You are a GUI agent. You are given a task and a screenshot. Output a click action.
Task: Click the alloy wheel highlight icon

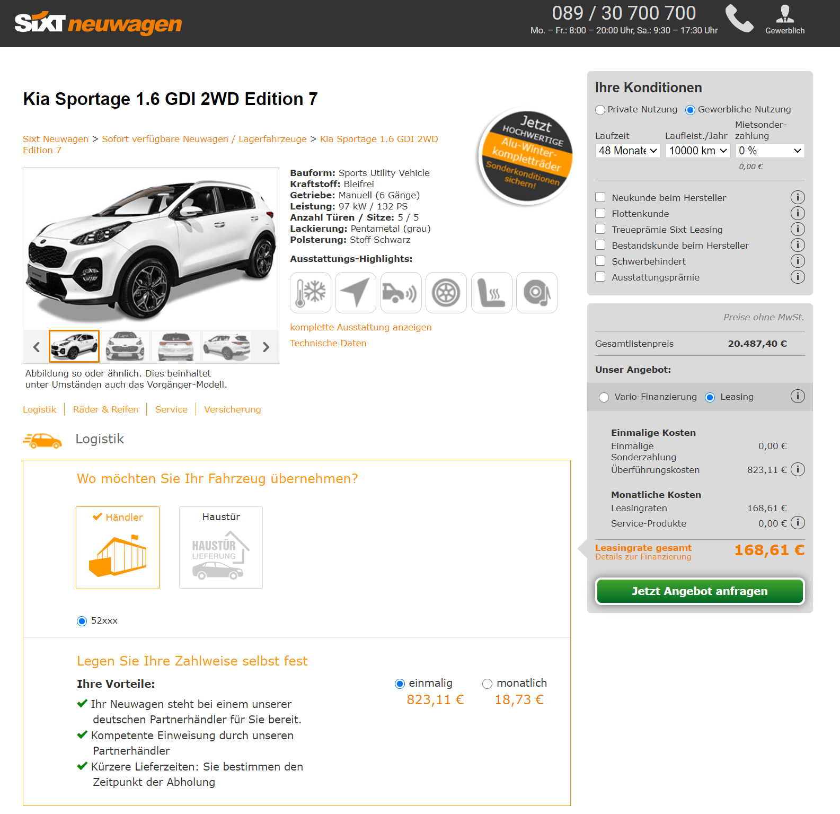pos(446,293)
